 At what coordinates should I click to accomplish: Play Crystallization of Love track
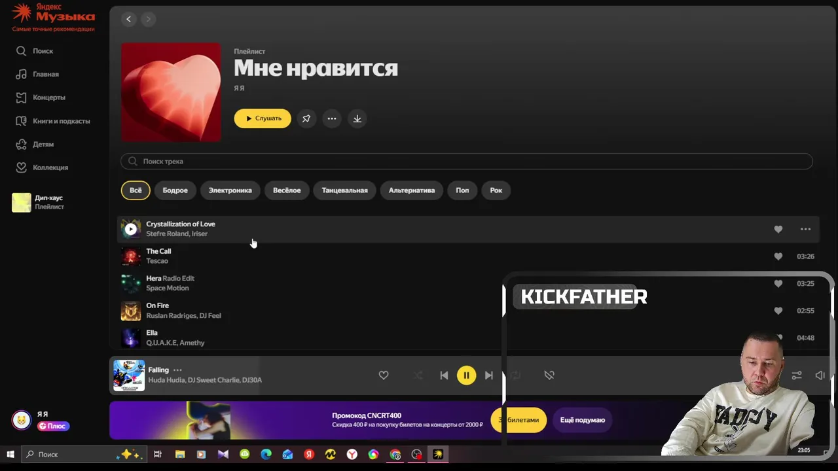131,229
